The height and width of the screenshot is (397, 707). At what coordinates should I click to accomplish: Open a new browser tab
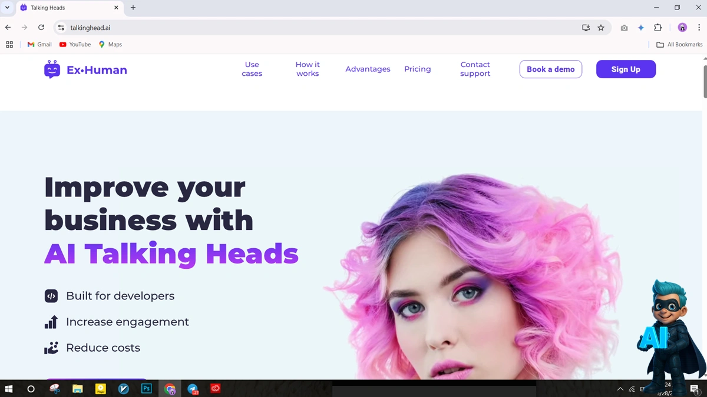[133, 8]
